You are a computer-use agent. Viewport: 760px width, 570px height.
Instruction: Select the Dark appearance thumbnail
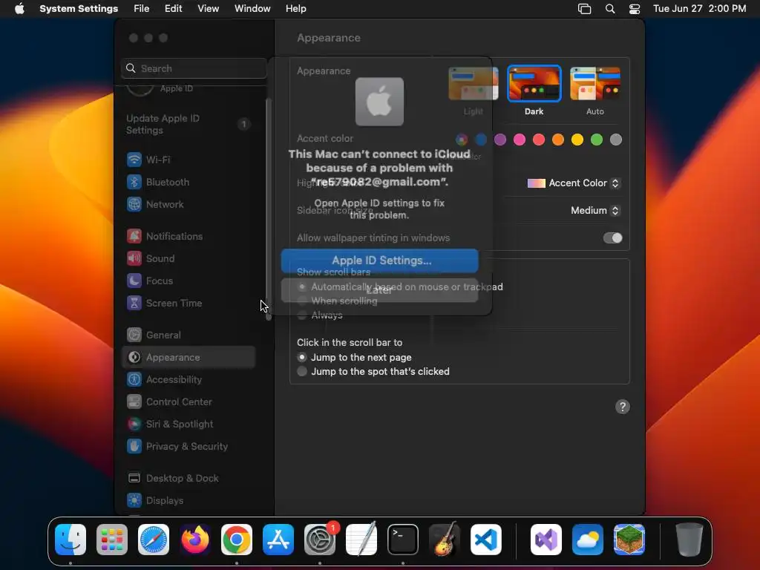[x=534, y=83]
